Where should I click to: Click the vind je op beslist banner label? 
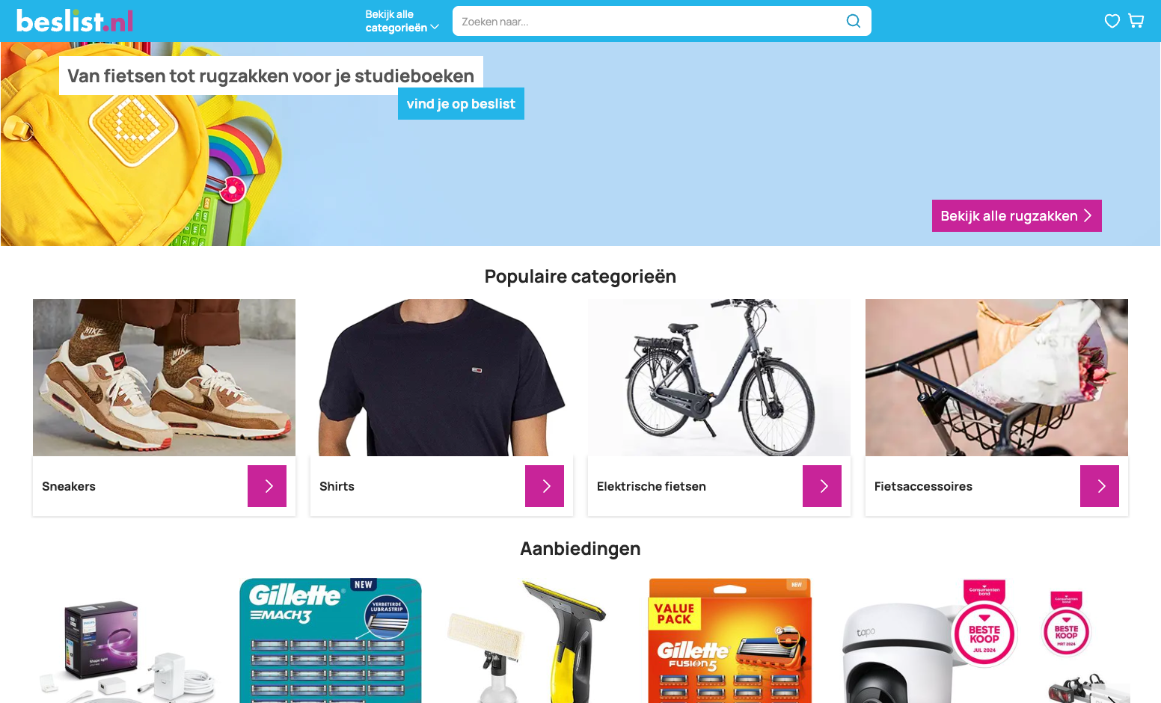(x=461, y=104)
